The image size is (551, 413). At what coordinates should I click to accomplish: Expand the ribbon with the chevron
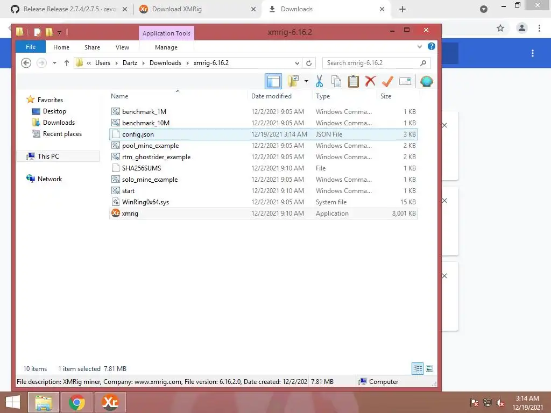pyautogui.click(x=420, y=46)
